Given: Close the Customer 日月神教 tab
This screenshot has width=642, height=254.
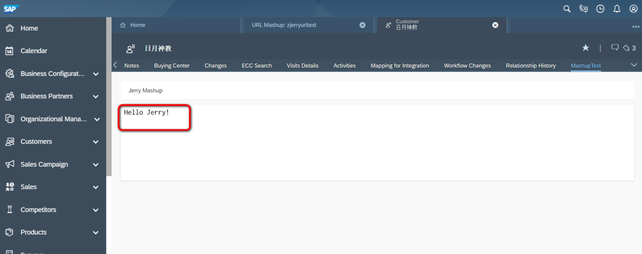Looking at the screenshot, I should tap(495, 25).
